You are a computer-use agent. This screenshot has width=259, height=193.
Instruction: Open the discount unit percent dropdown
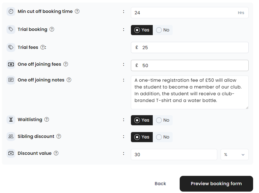coord(234,155)
